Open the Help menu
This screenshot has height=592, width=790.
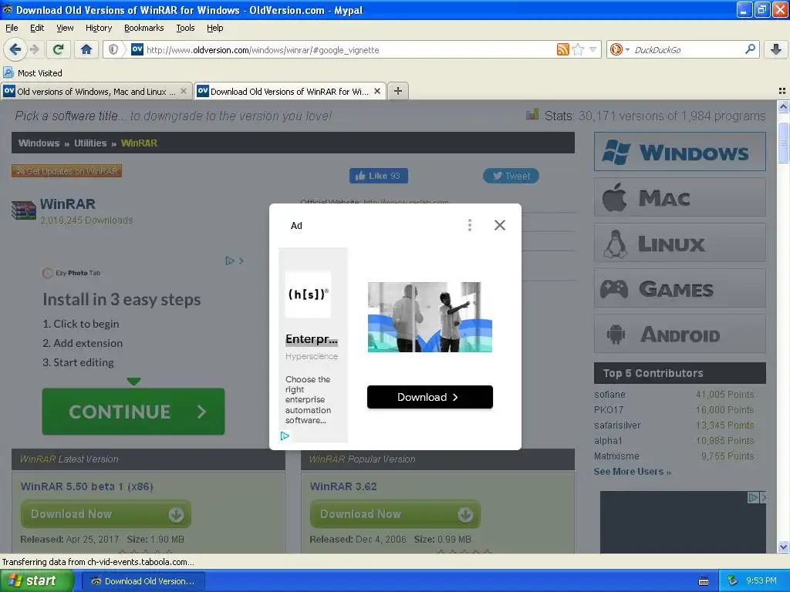point(214,28)
